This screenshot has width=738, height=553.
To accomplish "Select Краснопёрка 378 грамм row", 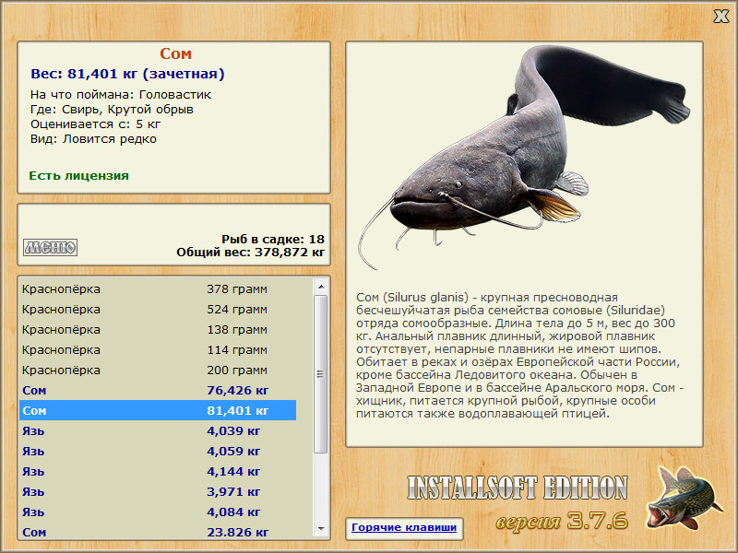I will click(x=158, y=289).
